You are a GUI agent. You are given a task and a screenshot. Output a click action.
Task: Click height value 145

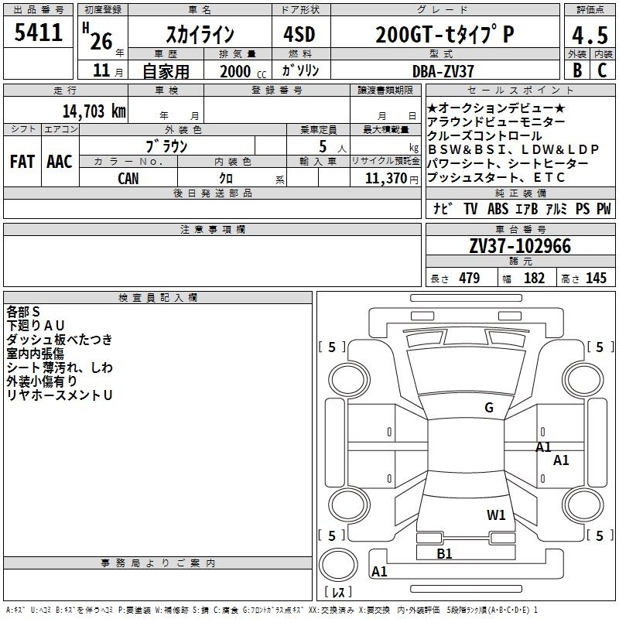[x=596, y=278]
